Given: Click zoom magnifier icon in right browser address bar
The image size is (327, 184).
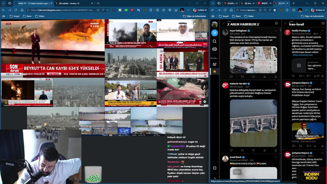Looking at the screenshot, I should pos(265,10).
